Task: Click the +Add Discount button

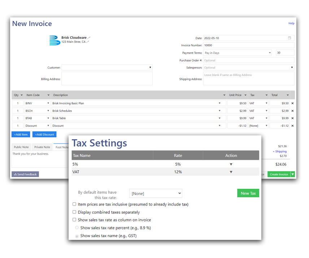Action: (x=44, y=134)
